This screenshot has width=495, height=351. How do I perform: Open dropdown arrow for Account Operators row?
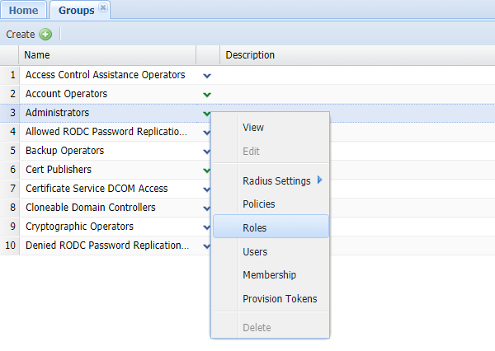tap(207, 94)
